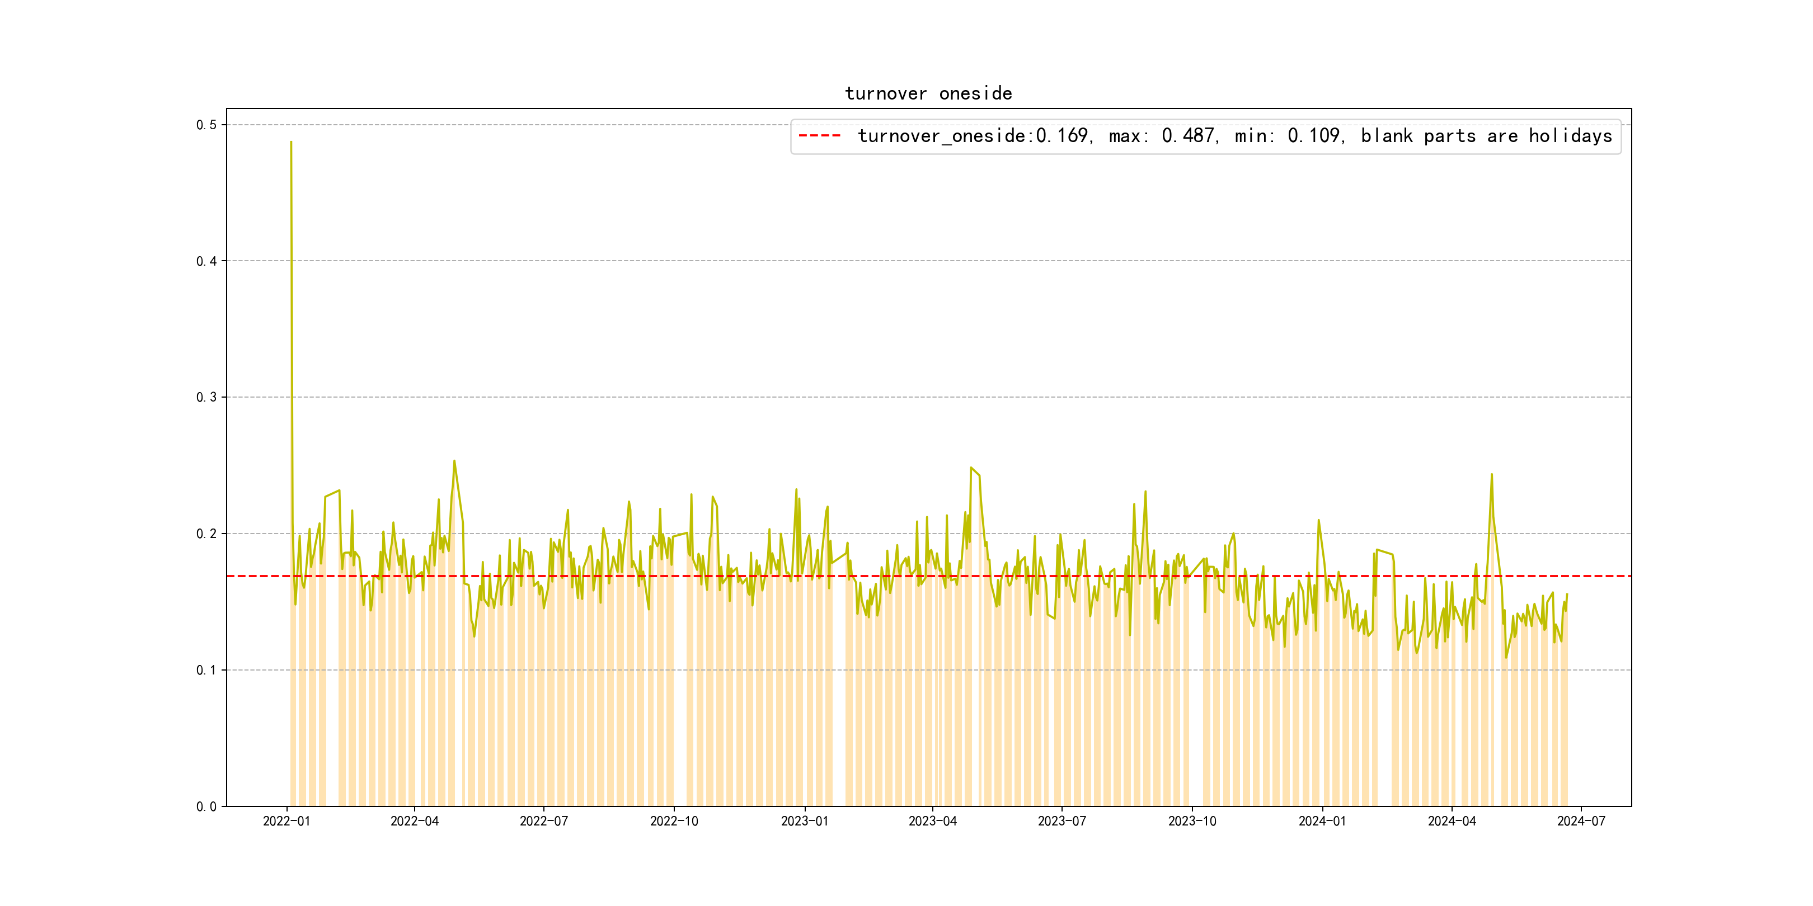Click the 0.0 y-axis tick label
The width and height of the screenshot is (1813, 906).
pyautogui.click(x=206, y=807)
